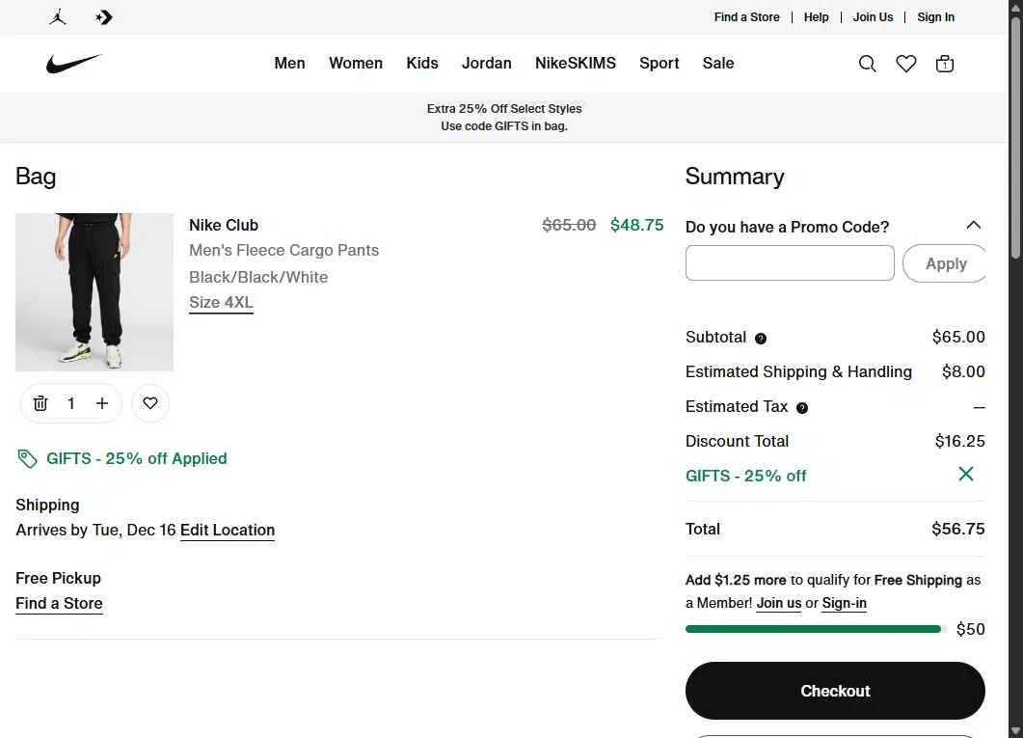
Task: Open the Help link
Action: 816,17
